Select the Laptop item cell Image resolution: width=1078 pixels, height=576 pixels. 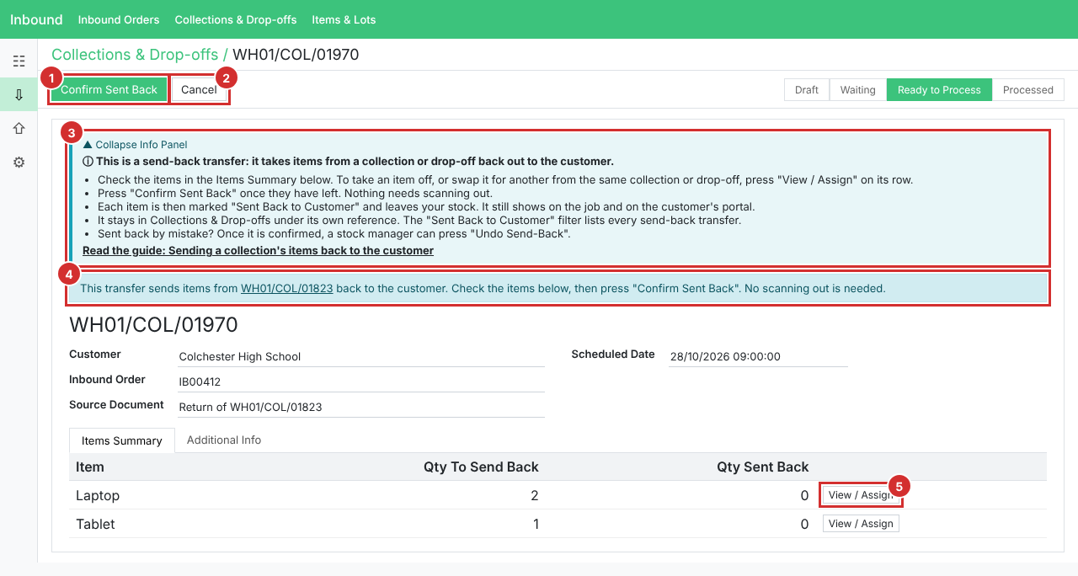98,495
